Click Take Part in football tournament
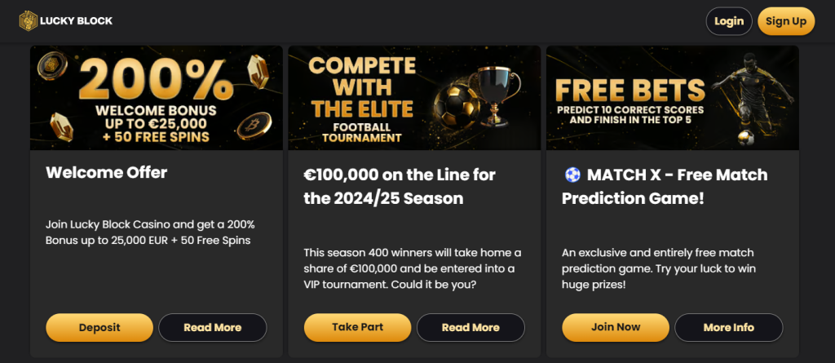This screenshot has width=835, height=363. click(357, 327)
